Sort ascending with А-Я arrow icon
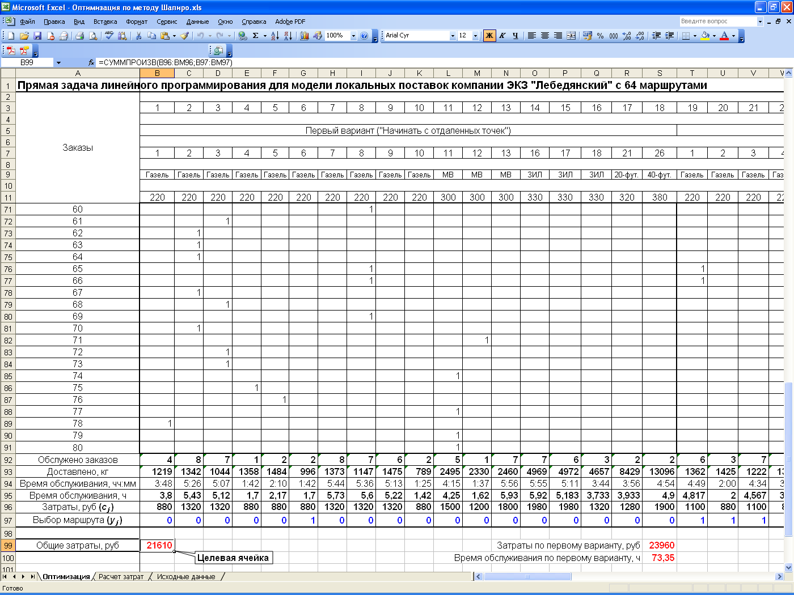The width and height of the screenshot is (794, 595). pos(275,36)
